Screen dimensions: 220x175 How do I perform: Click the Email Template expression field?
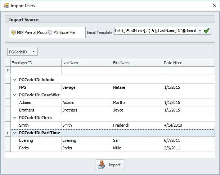pos(156,31)
